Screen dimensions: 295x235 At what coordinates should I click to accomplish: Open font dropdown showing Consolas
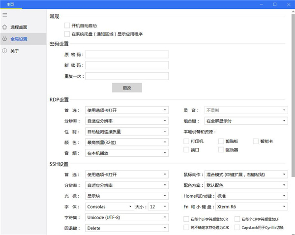110,206
